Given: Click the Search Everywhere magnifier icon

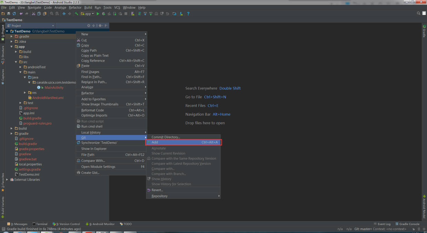Looking at the screenshot, I should [x=418, y=13].
